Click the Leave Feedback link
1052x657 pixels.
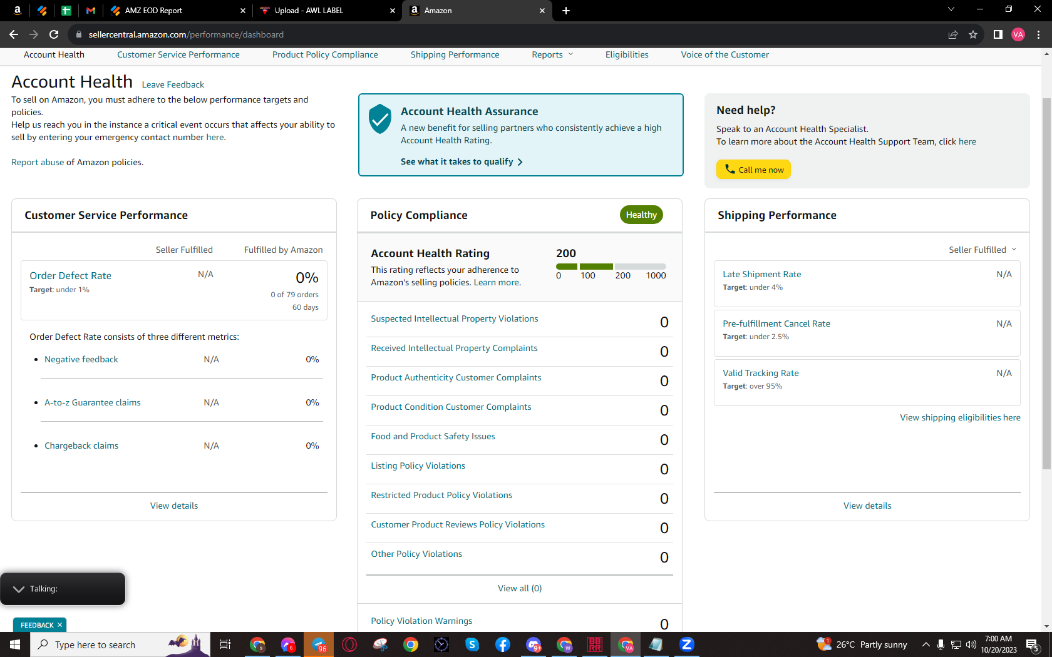173,84
